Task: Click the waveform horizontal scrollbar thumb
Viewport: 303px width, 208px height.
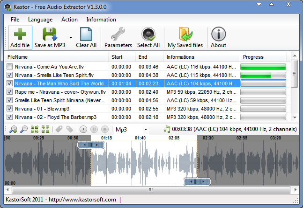Action: 151,190
